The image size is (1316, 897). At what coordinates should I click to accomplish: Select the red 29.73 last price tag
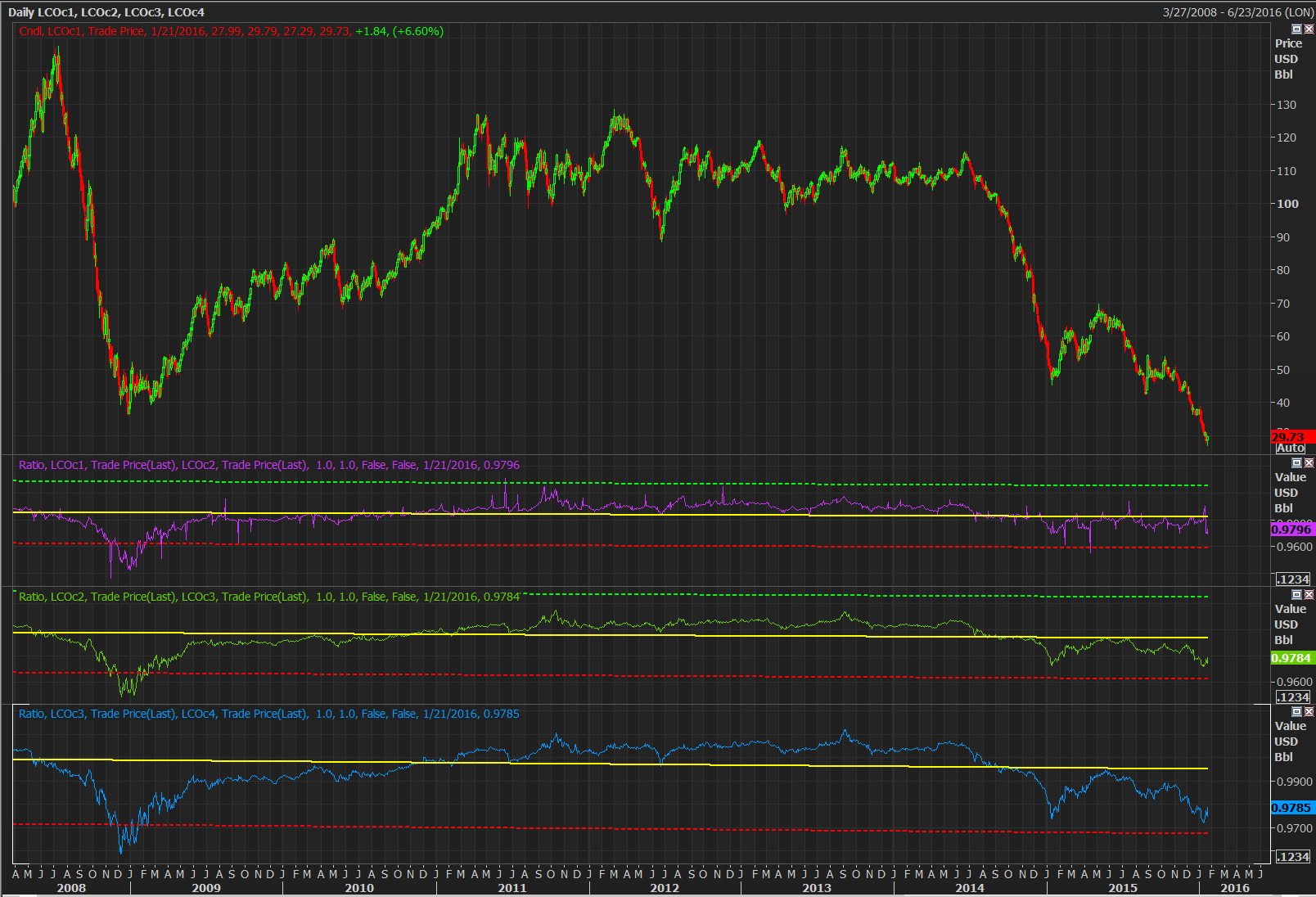click(x=1293, y=437)
